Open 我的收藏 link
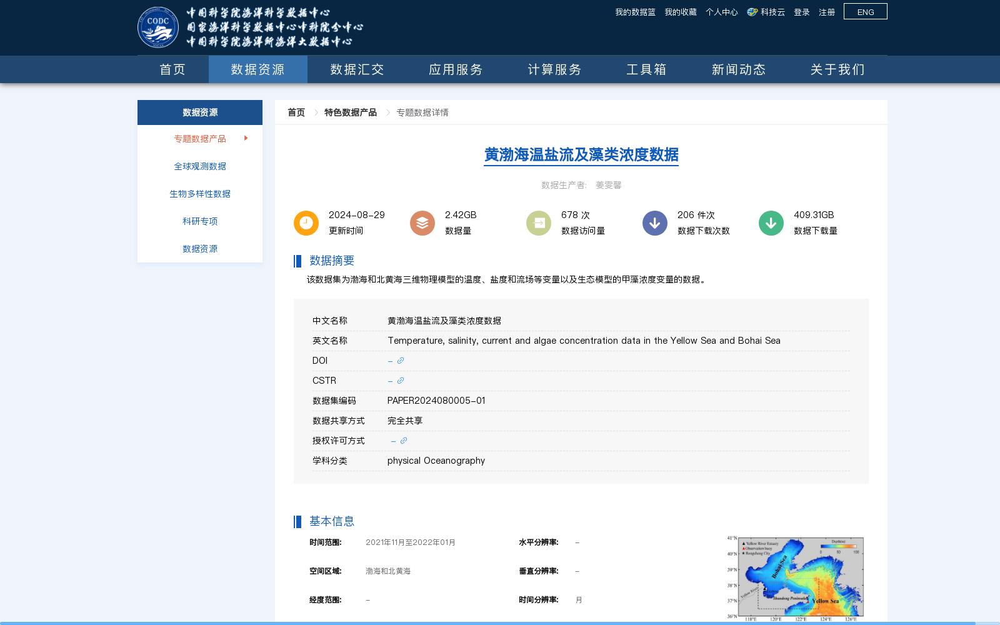1000x625 pixels. pyautogui.click(x=681, y=12)
